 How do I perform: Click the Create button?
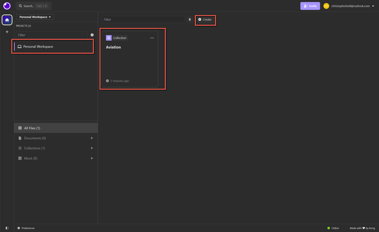pos(205,20)
